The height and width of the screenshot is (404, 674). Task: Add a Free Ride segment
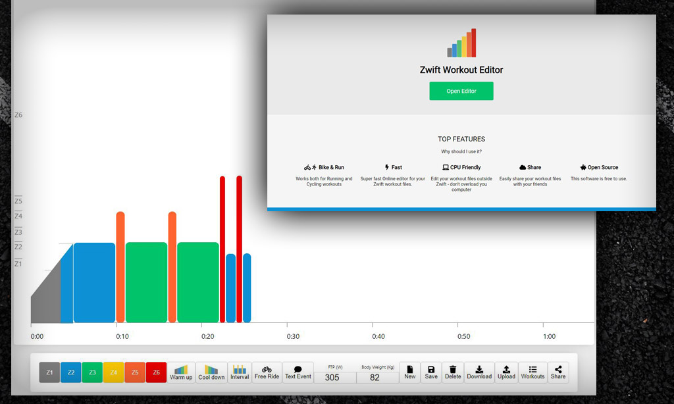267,372
